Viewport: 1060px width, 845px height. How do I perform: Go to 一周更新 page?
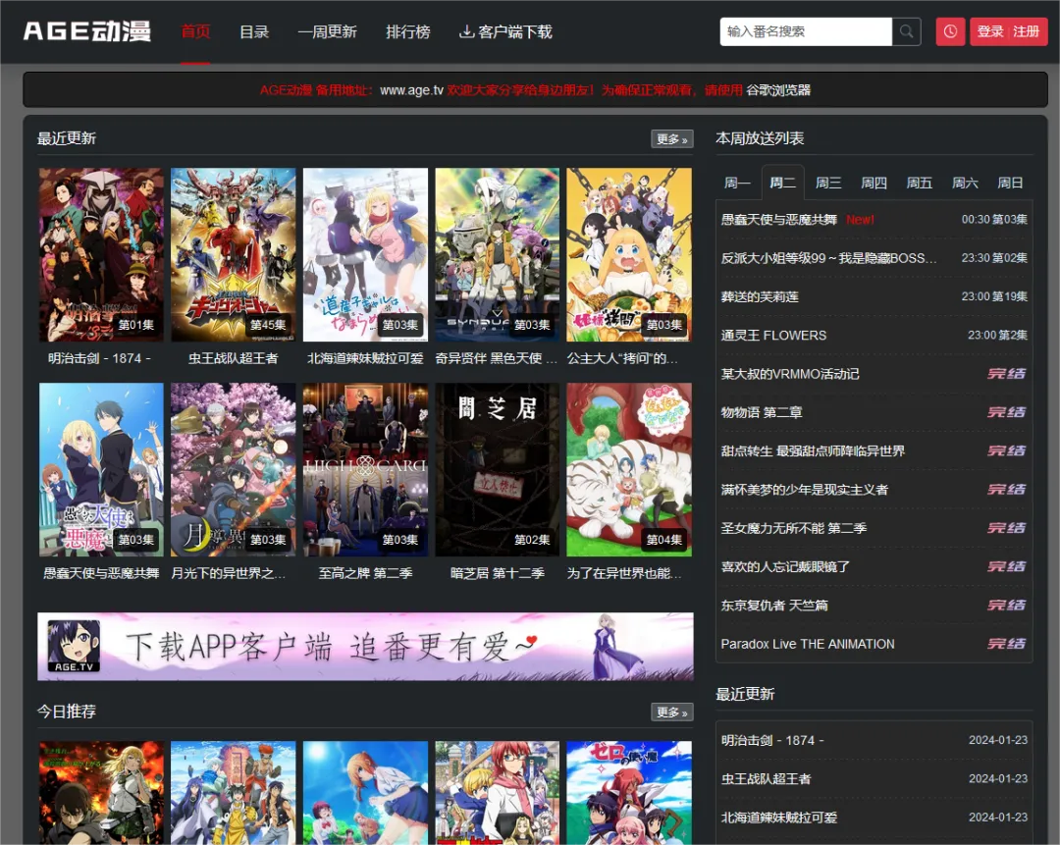pyautogui.click(x=327, y=31)
